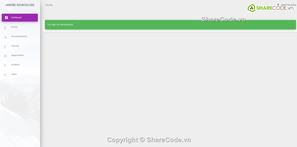Click the 'E' icon for Events
This screenshot has height=147, width=297.
coord(5,28)
